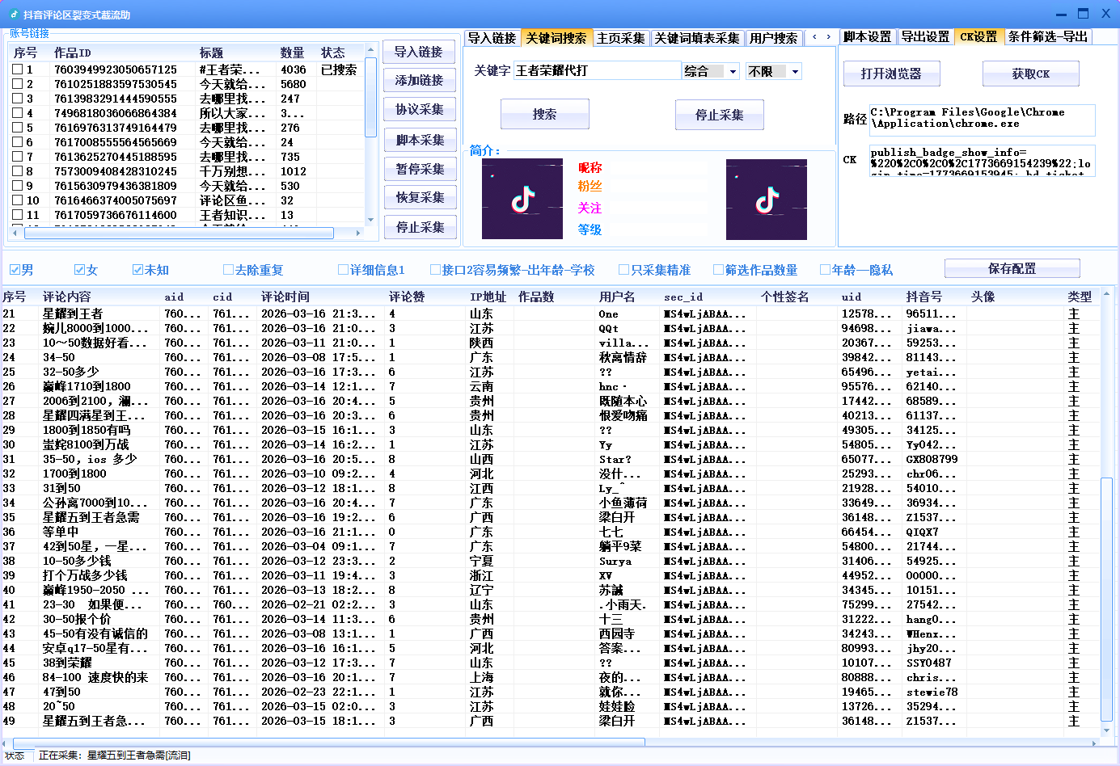Save settings with 保存配置
This screenshot has width=1120, height=766.
[x=1012, y=268]
